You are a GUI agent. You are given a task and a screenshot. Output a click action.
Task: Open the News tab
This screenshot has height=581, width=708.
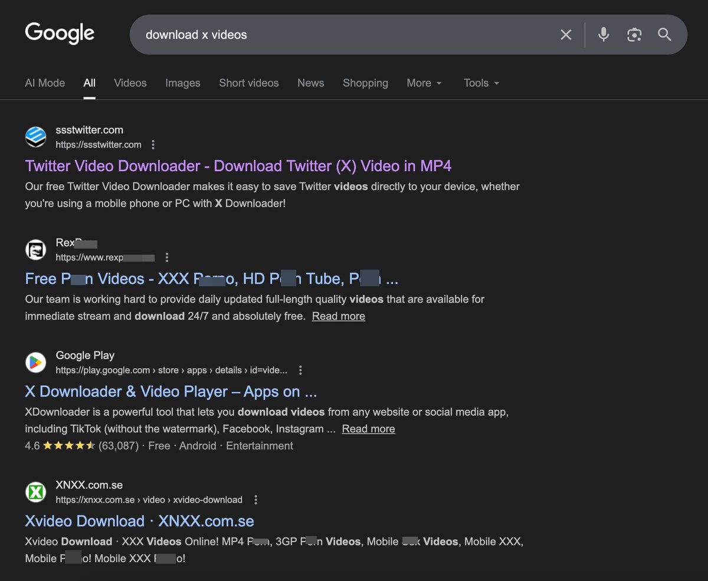311,83
